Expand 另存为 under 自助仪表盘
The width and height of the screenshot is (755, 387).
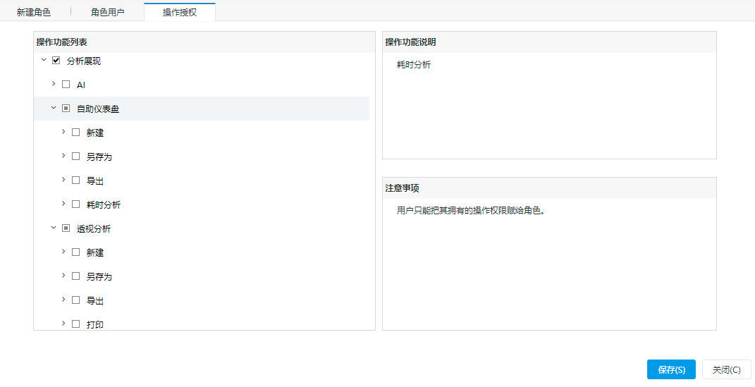pos(63,156)
